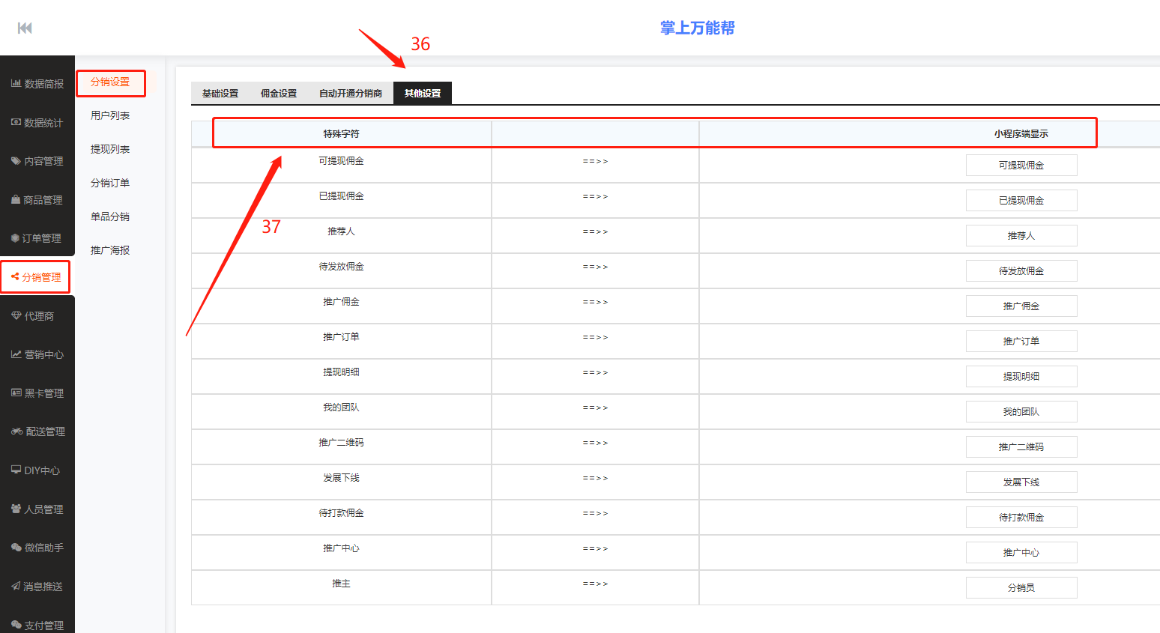The height and width of the screenshot is (633, 1160).
Task: Click the paper plane icon beside 消息推送
Action: click(x=16, y=586)
